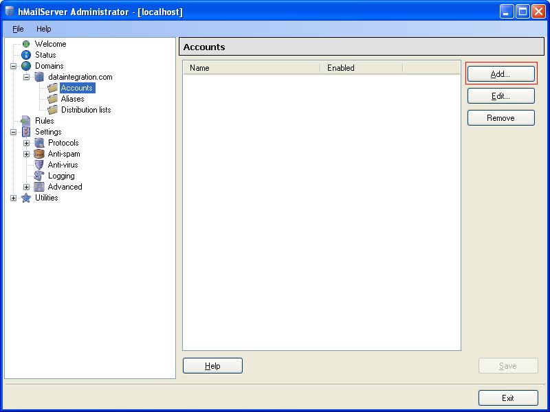
Task: Click the dataintegration.com server icon
Action: point(39,77)
